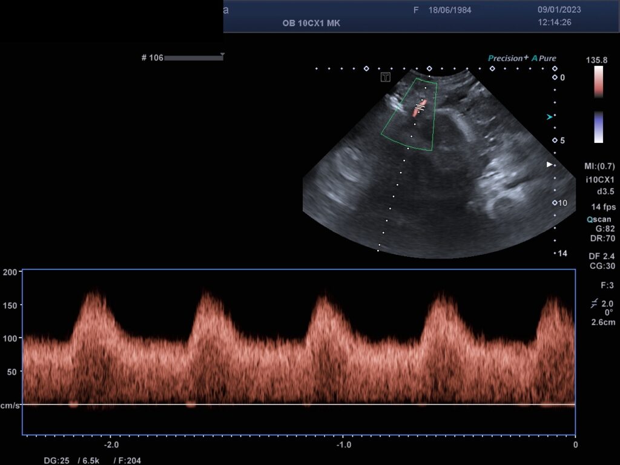Image resolution: width=620 pixels, height=465 pixels.
Task: Click the OB 10CX1 MK preset label
Action: 312,24
